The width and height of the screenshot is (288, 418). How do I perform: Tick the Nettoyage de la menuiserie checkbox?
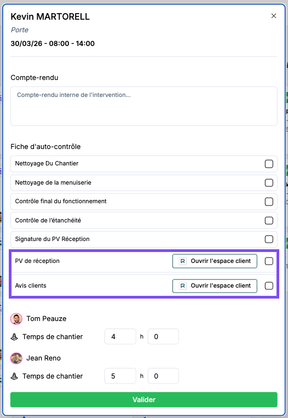pos(269,182)
